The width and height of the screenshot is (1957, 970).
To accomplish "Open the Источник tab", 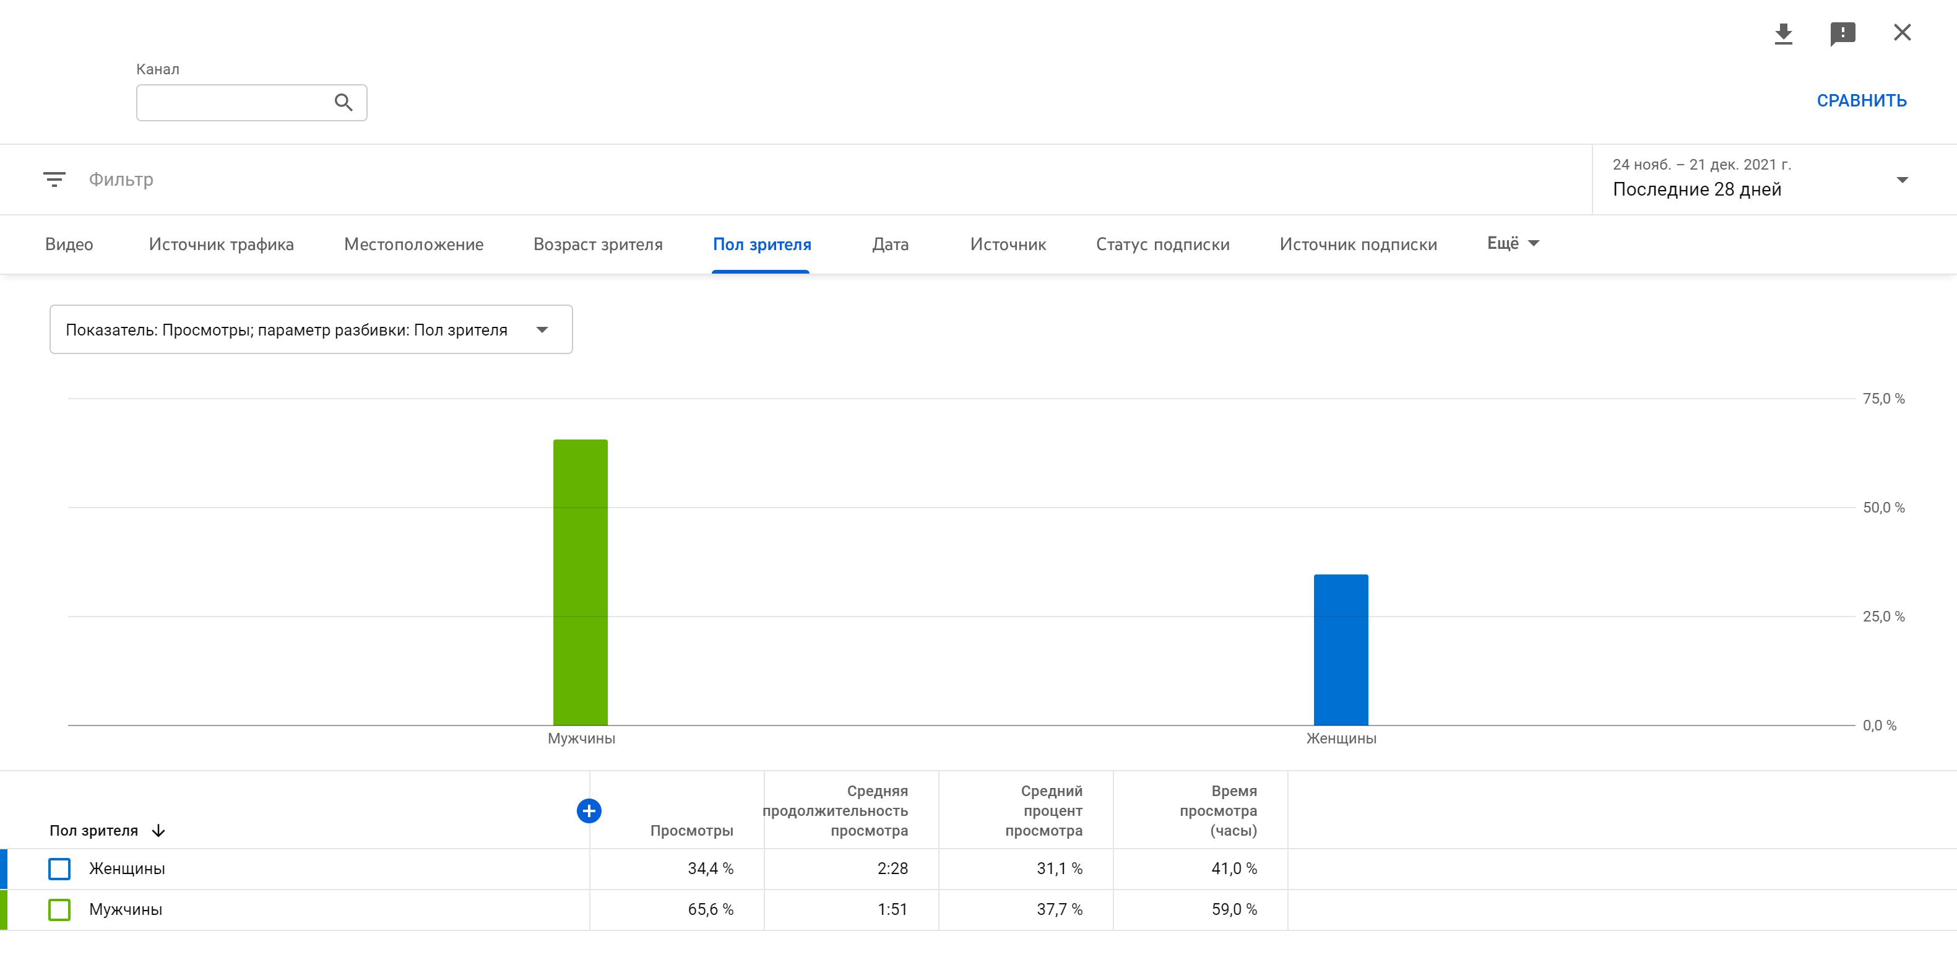I will click(1008, 245).
